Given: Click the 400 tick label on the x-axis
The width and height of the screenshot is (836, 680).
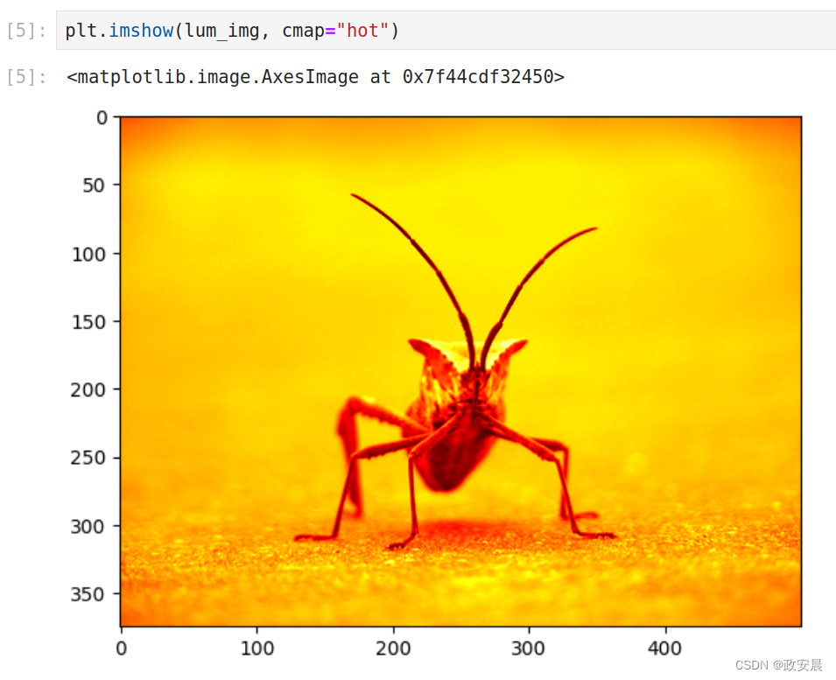Looking at the screenshot, I should click(x=666, y=649).
